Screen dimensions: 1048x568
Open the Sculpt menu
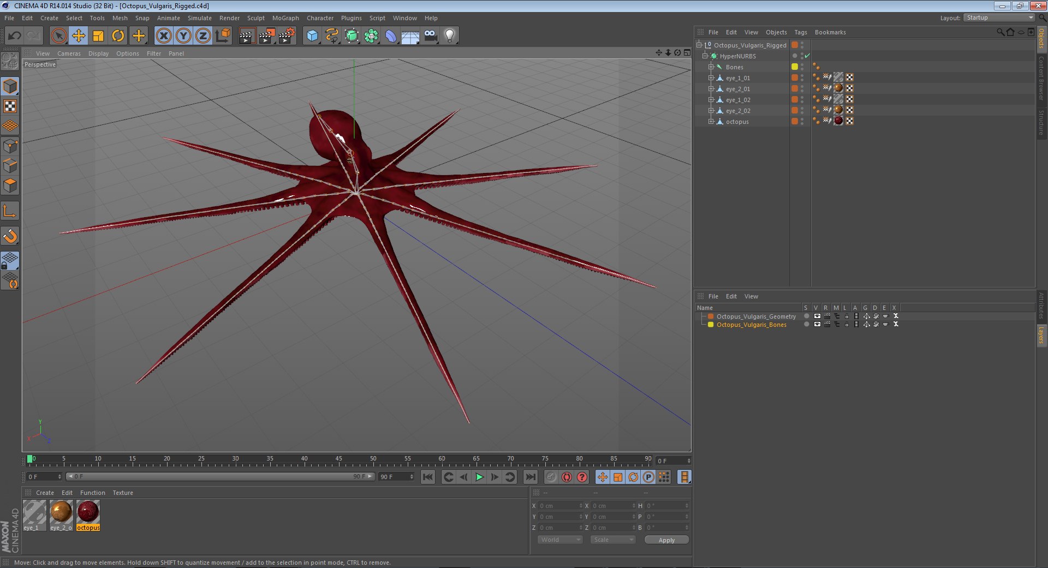[x=255, y=18]
